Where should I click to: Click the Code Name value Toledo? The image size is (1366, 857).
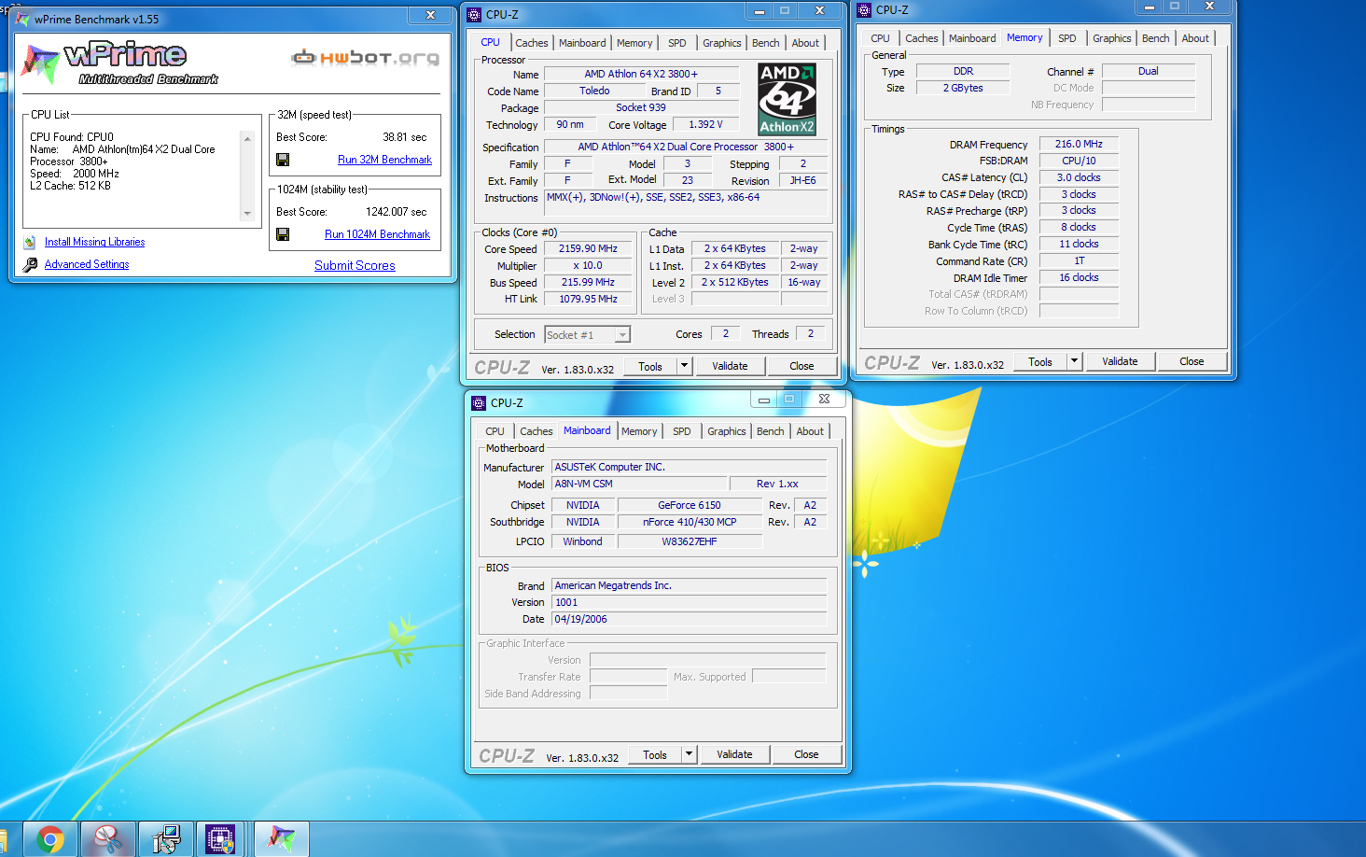pyautogui.click(x=594, y=91)
